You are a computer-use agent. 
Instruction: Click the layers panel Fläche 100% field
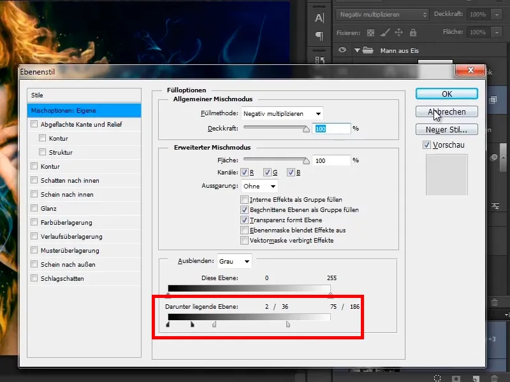click(479, 32)
